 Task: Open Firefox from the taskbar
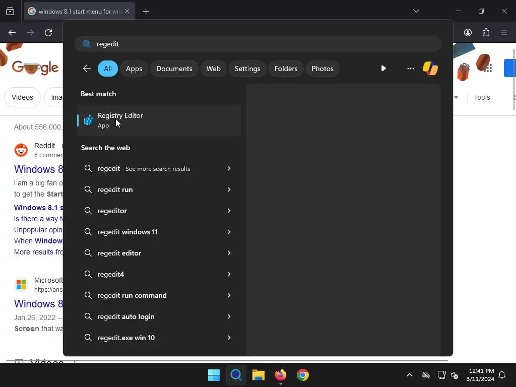280,375
